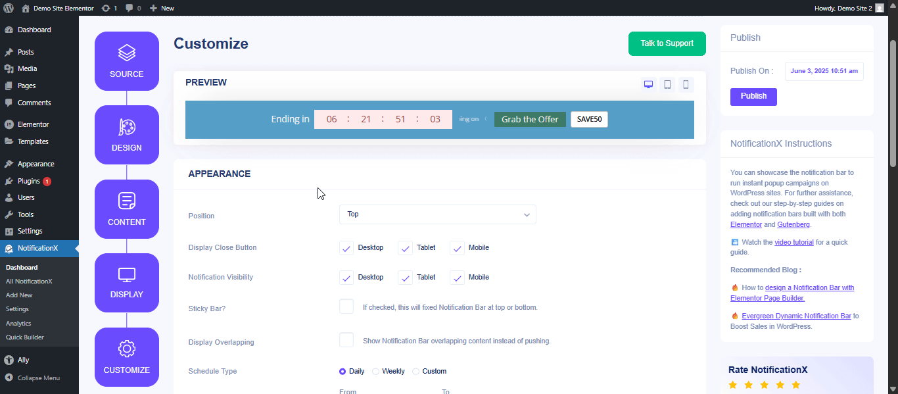Uncheck Mobile for Notification Visibility

coord(457,278)
